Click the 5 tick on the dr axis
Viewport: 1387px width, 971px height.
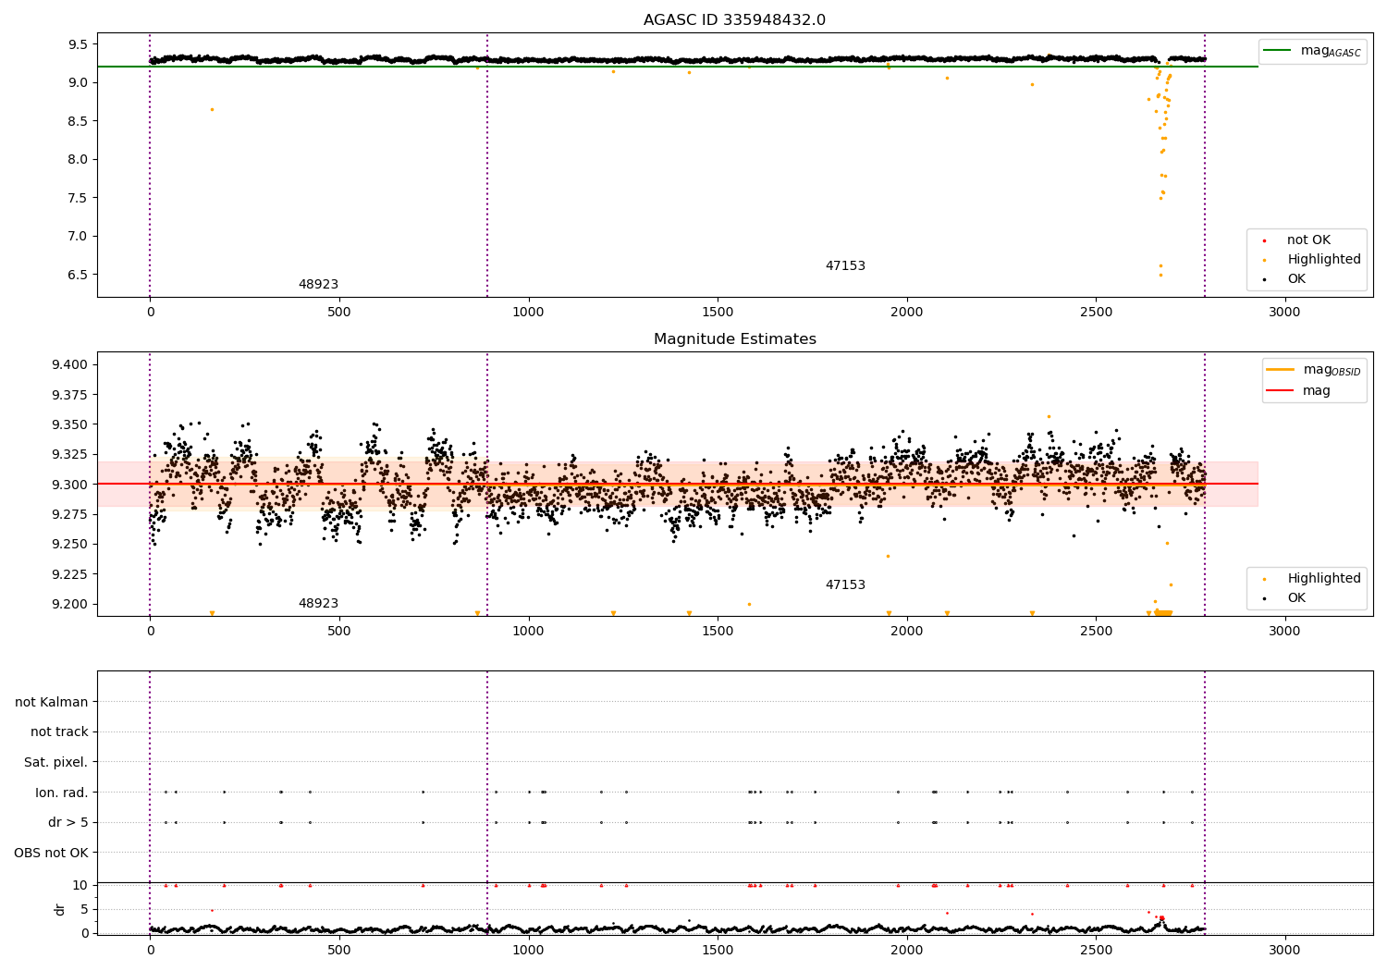point(84,910)
